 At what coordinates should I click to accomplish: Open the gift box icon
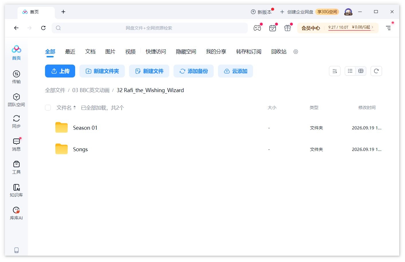click(287, 28)
